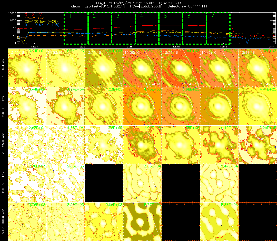Click the '13:42:16' end time in the last panel

(x=268, y=84)
